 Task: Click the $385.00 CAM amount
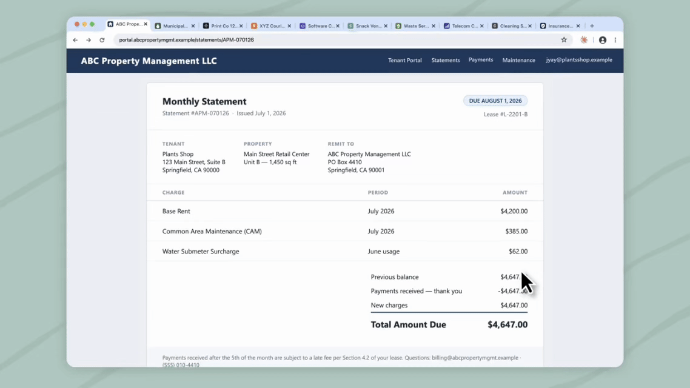516,232
